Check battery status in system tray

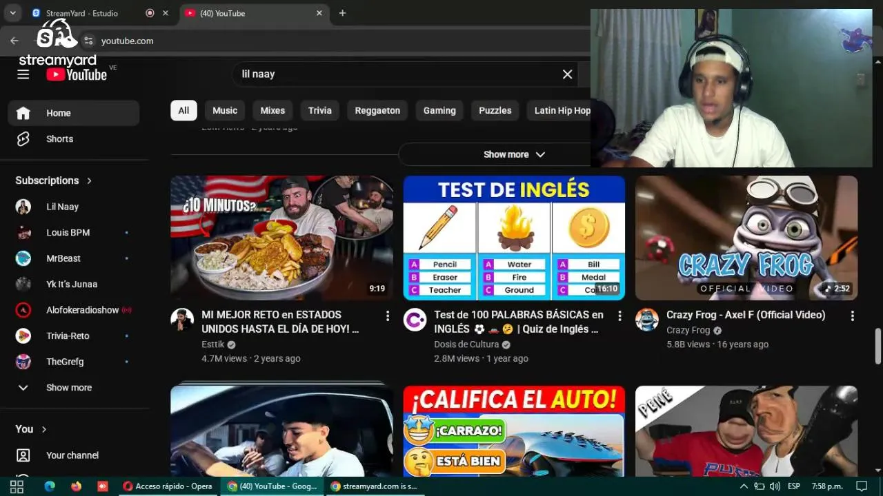pyautogui.click(x=759, y=486)
